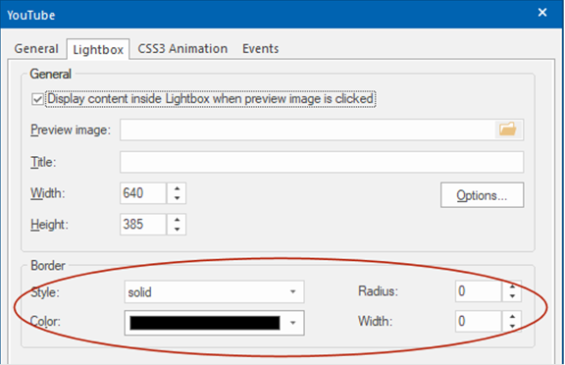The width and height of the screenshot is (565, 365).
Task: Increase lightbox Width with up arrow
Action: (177, 188)
